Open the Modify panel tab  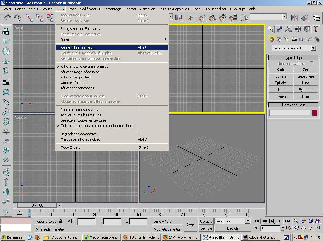(x=279, y=29)
